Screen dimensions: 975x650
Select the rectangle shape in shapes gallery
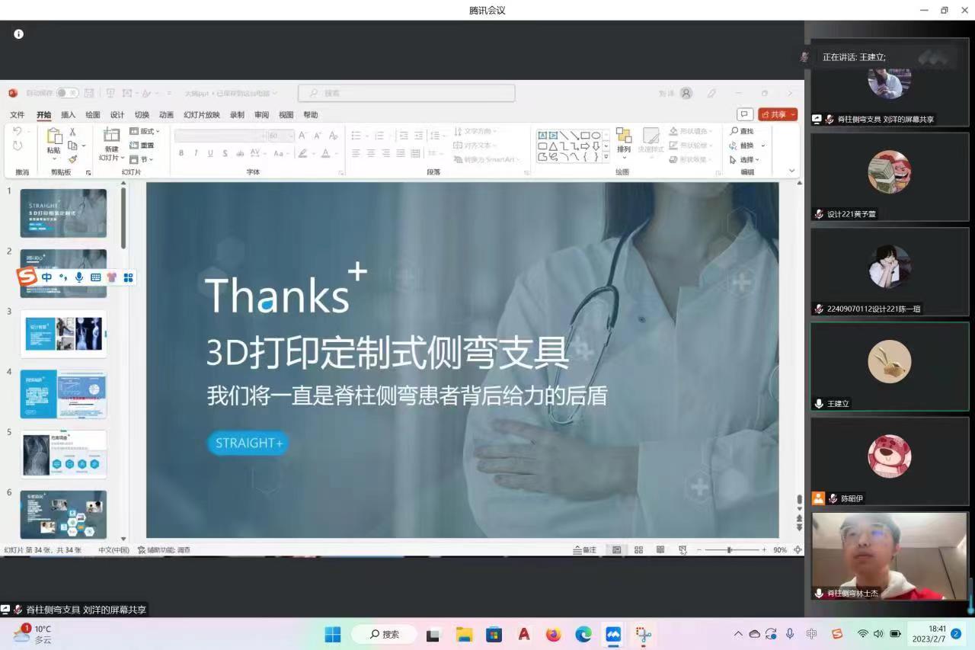click(585, 136)
